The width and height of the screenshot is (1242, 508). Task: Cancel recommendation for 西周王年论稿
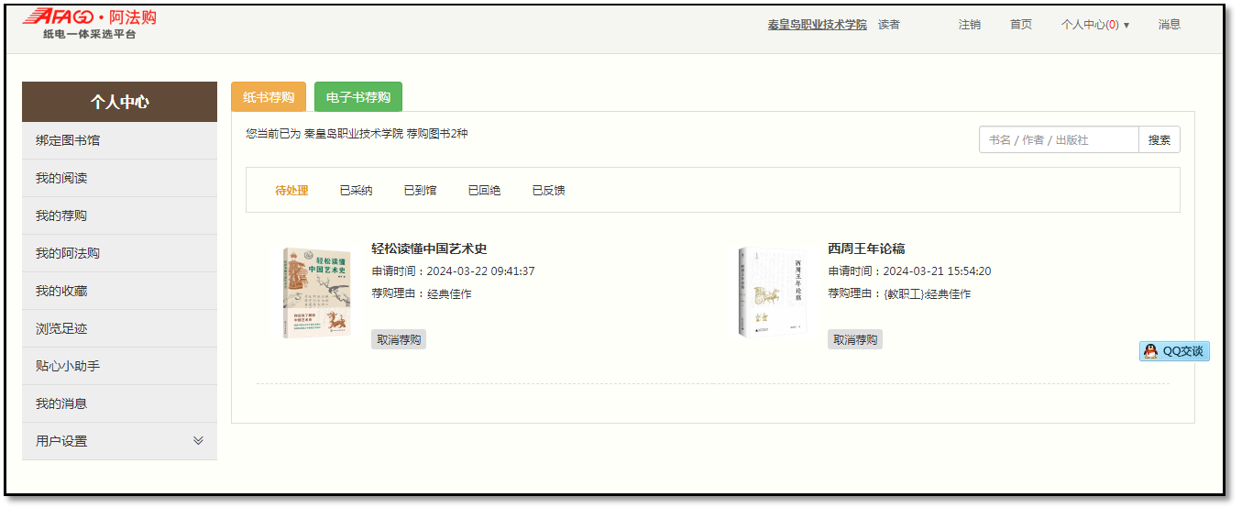point(854,339)
